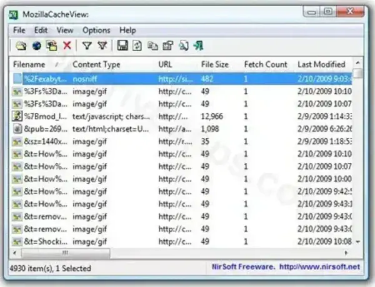Click the script icon of %7Bmod_l... row
Image resolution: width=375 pixels, height=287 pixels.
coord(17,116)
